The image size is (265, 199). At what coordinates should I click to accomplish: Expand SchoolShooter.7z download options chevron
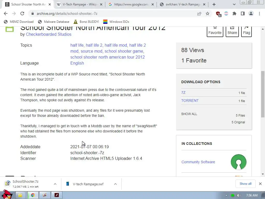[55, 184]
